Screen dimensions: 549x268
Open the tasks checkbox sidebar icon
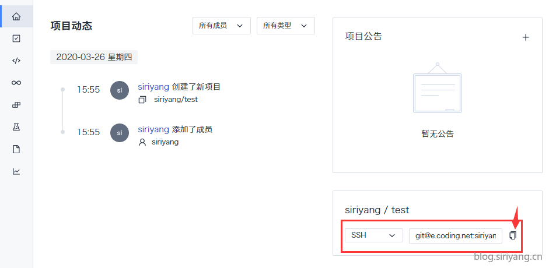coord(16,38)
